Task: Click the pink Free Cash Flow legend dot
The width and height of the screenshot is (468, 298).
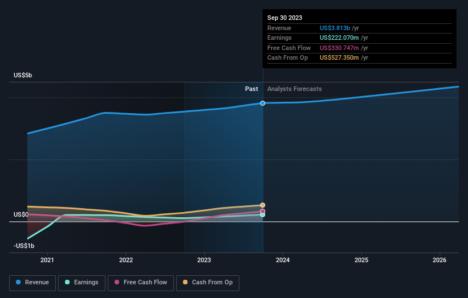Action: click(x=117, y=282)
